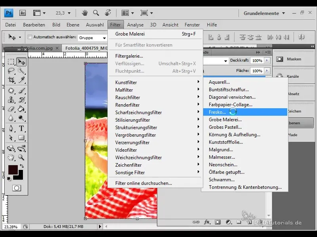Select the Pen tool
Screen dimensions: 317x237
tap(11, 128)
